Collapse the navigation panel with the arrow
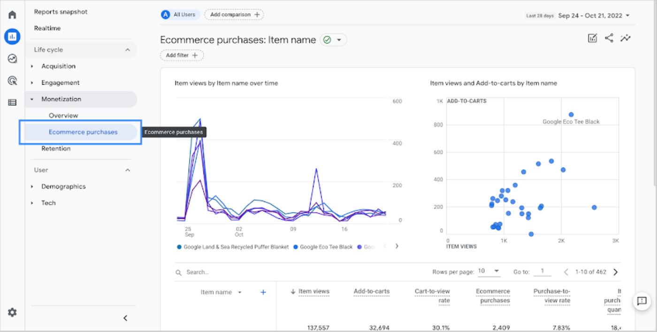This screenshot has width=657, height=332. (125, 318)
